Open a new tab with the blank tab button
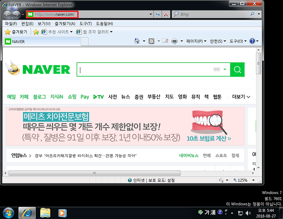This screenshot has height=219, width=283. [x=85, y=42]
